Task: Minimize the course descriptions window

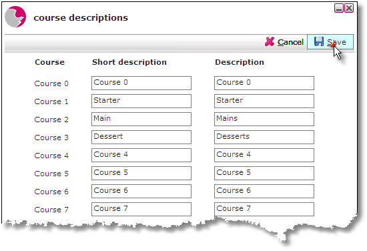Action: pyautogui.click(x=339, y=8)
